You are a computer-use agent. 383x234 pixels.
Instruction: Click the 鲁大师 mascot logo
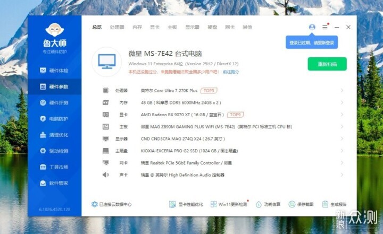(54, 30)
